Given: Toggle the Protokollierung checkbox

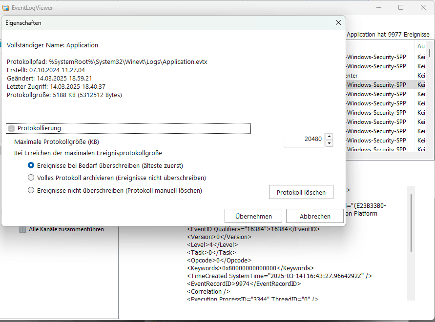Looking at the screenshot, I should (x=11, y=128).
